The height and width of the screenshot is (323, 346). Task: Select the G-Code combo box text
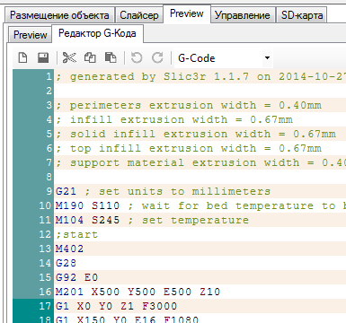[197, 58]
